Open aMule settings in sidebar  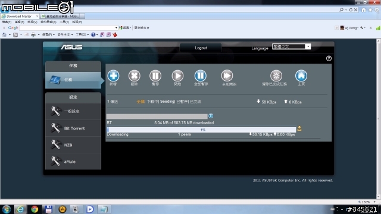73,161
